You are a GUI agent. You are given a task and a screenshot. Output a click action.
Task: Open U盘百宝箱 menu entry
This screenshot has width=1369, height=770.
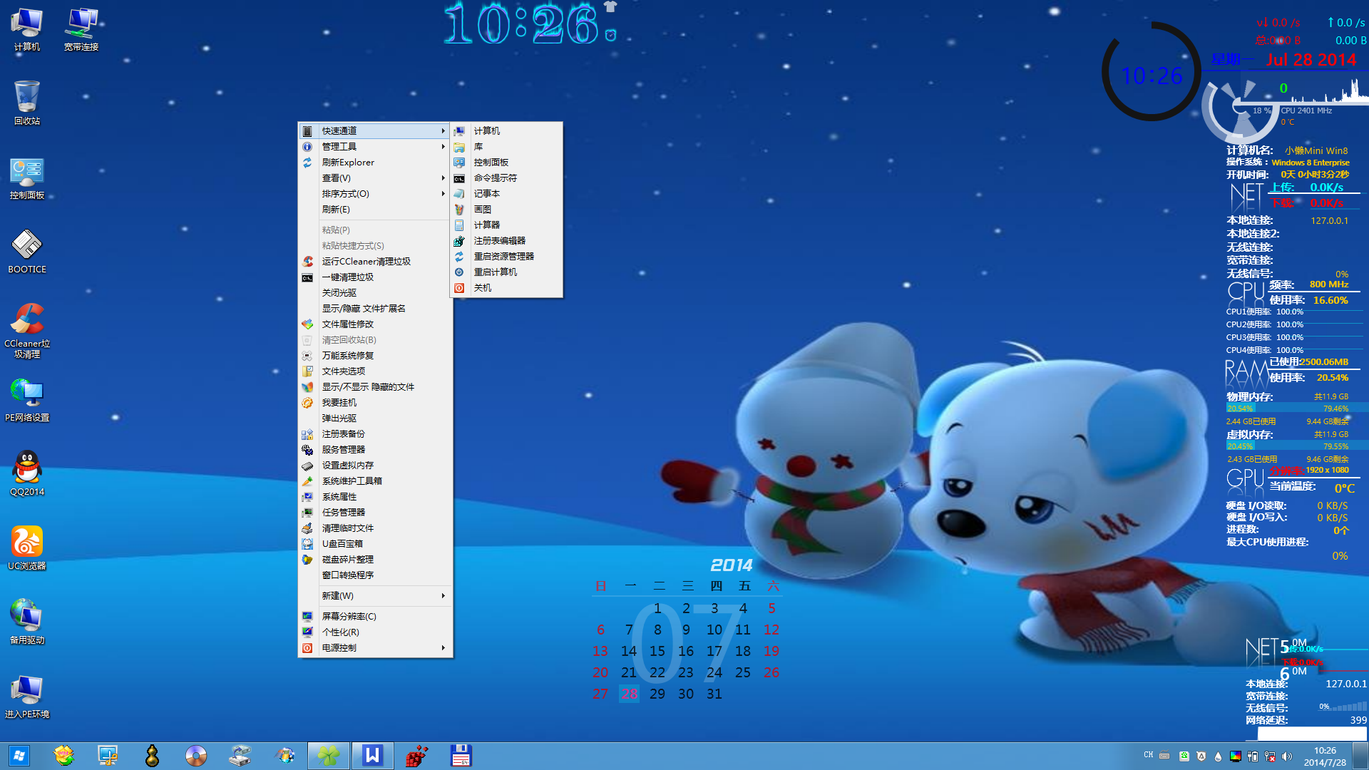tap(375, 543)
